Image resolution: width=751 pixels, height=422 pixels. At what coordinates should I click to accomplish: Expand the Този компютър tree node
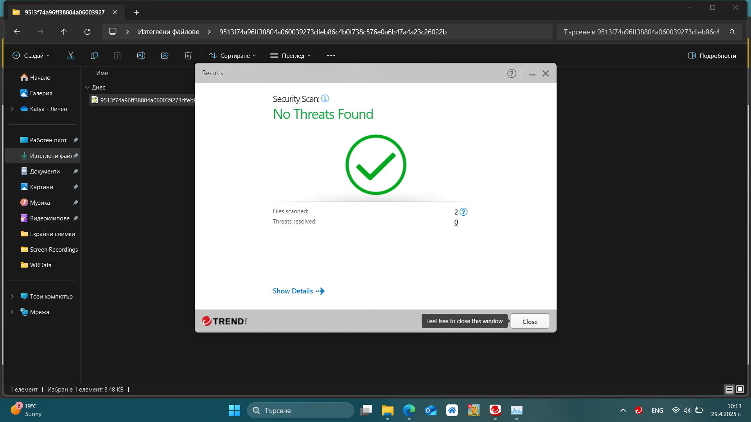click(x=12, y=296)
